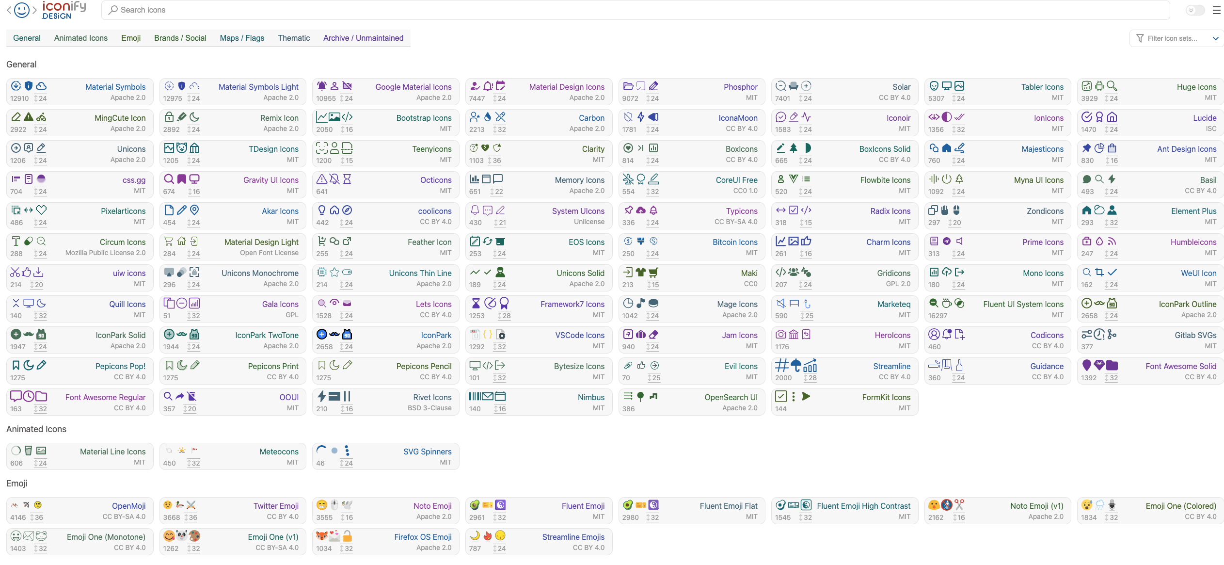Open the Lucide icon set link
Viewport: 1224px width, 565px height.
[x=1205, y=118]
